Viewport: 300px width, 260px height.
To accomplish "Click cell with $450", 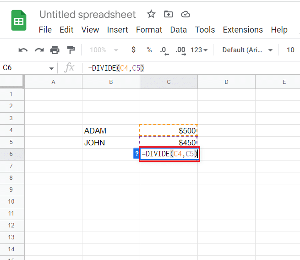I will pos(169,142).
